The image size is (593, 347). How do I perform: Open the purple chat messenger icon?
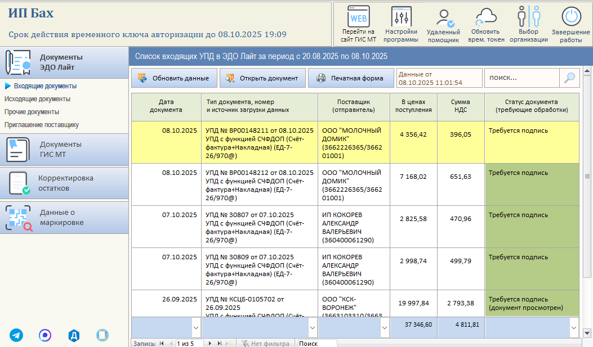(45, 335)
